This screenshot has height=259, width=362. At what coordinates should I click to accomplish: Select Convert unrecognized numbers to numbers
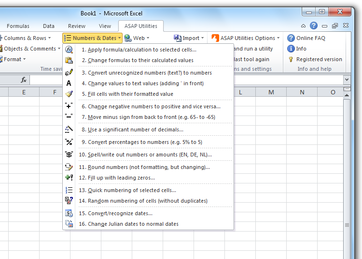(x=148, y=73)
